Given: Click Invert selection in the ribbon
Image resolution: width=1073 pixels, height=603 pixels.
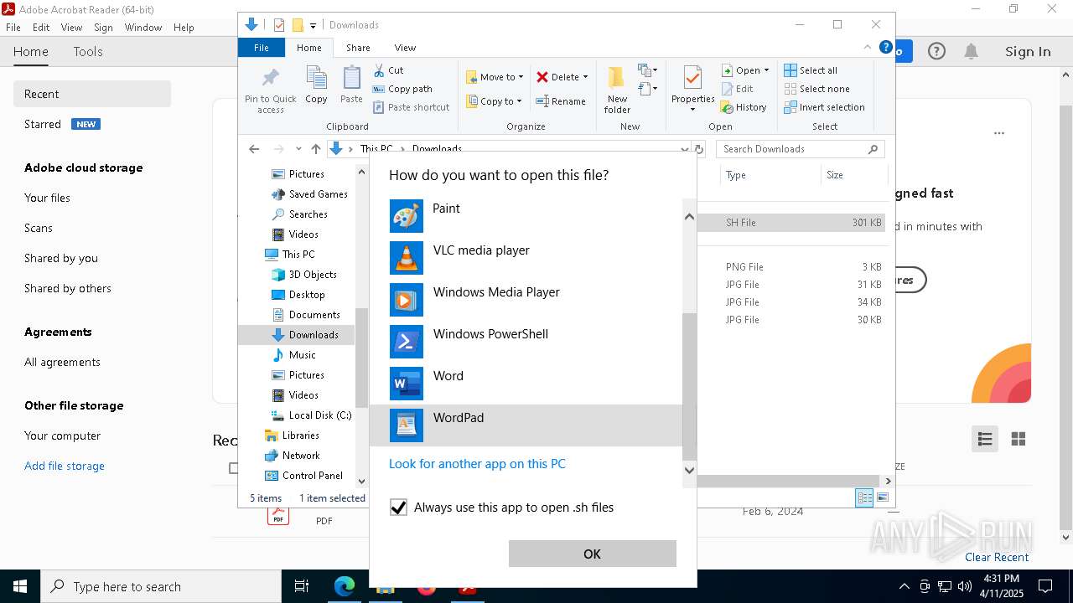Looking at the screenshot, I should pos(824,107).
